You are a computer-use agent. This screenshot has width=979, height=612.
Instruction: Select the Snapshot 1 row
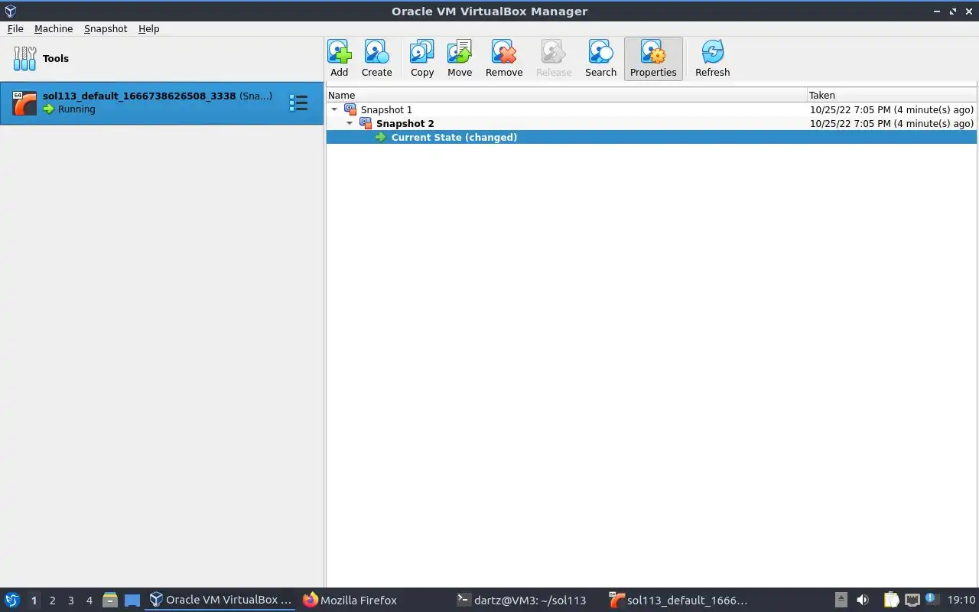click(x=651, y=109)
